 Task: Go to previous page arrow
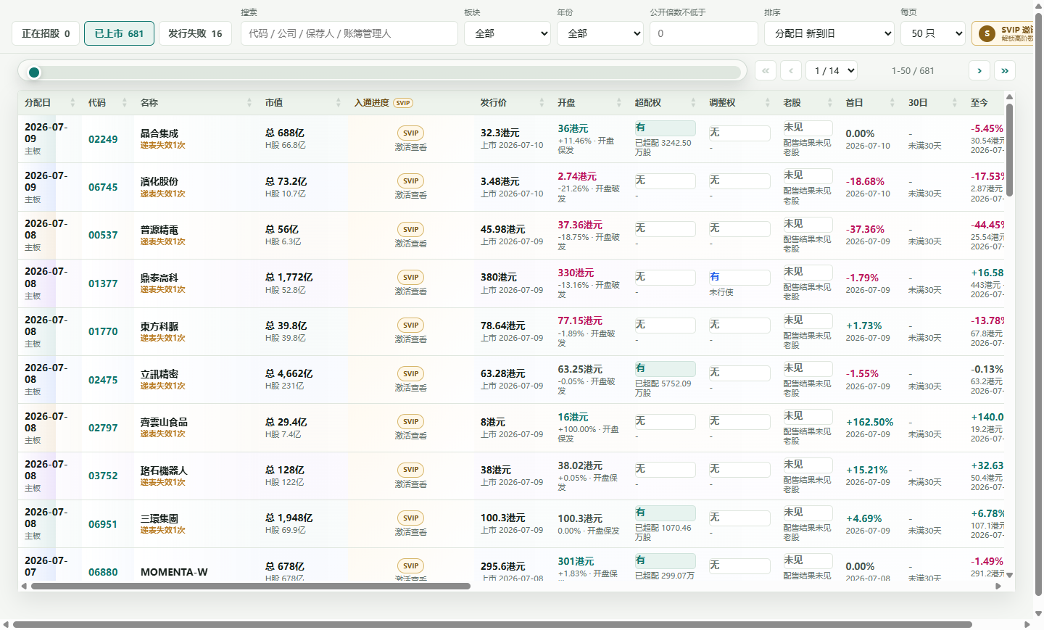pos(791,70)
